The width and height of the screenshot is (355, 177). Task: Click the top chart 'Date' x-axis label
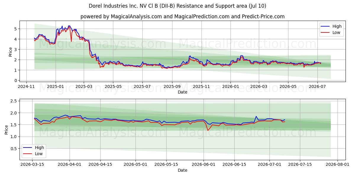(x=183, y=92)
